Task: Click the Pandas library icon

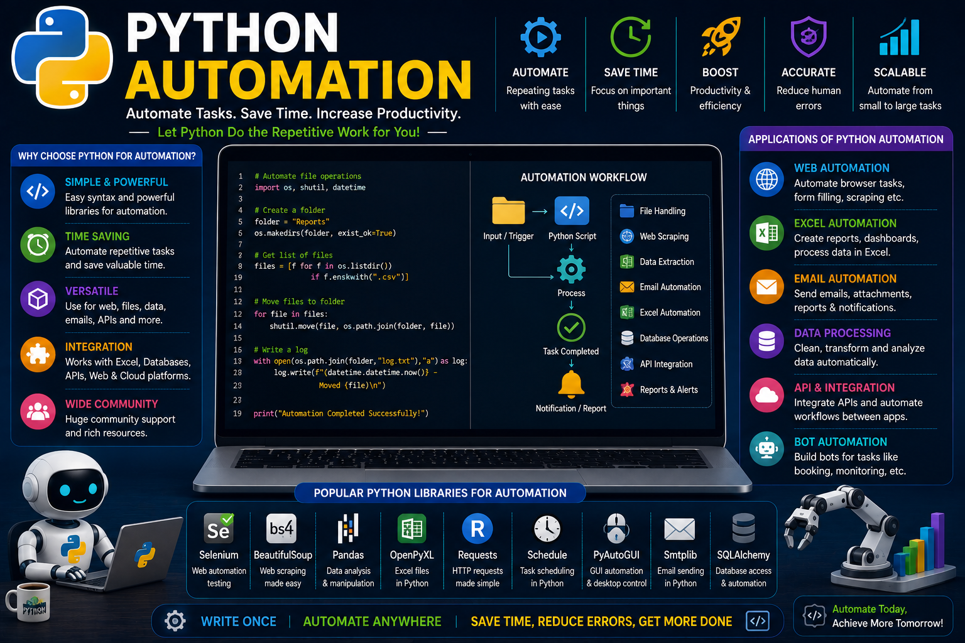Action: click(x=348, y=529)
